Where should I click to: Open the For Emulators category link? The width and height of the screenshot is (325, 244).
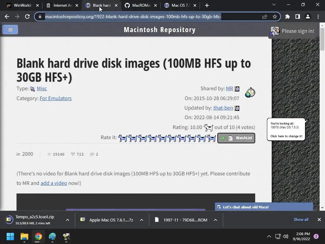56,98
